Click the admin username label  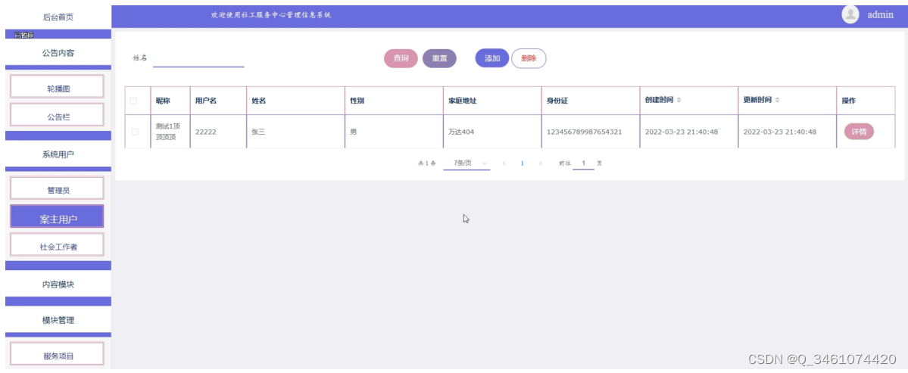click(x=880, y=15)
